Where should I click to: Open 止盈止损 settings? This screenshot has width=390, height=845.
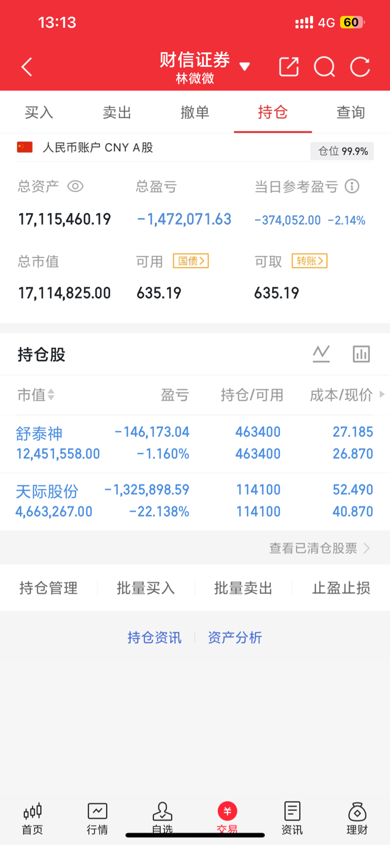341,588
